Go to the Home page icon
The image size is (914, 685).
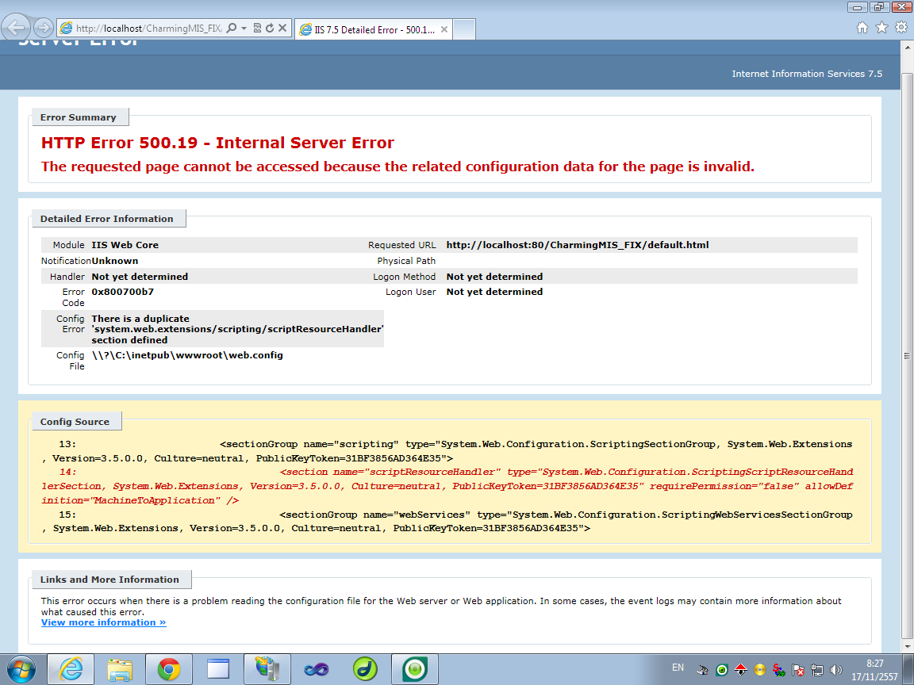coord(862,28)
